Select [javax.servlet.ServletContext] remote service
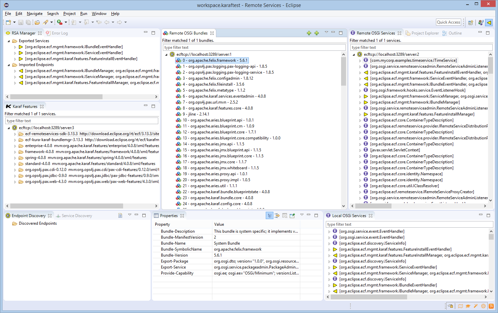 [x=391, y=150]
